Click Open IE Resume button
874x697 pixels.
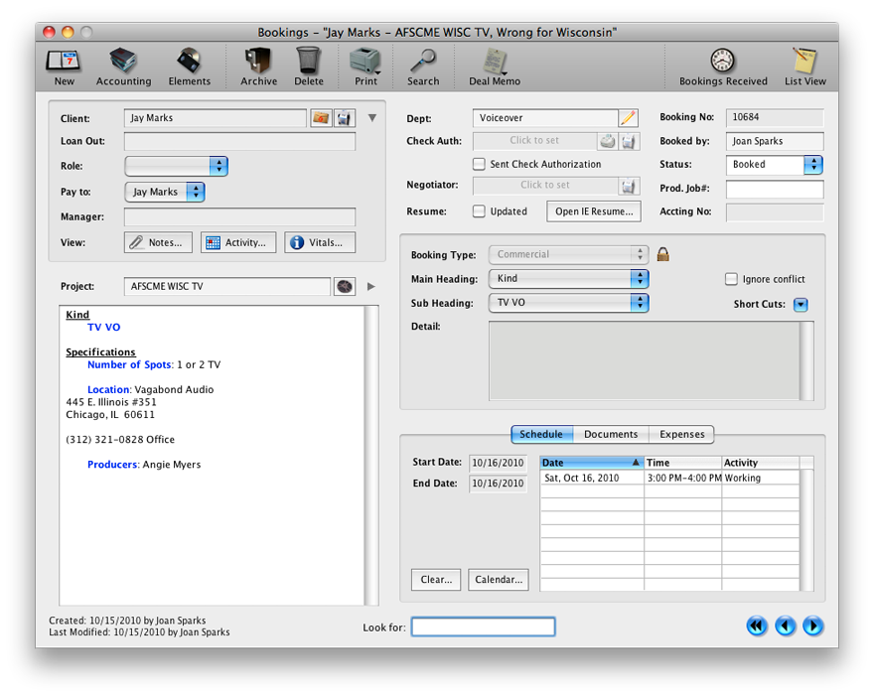(x=594, y=211)
